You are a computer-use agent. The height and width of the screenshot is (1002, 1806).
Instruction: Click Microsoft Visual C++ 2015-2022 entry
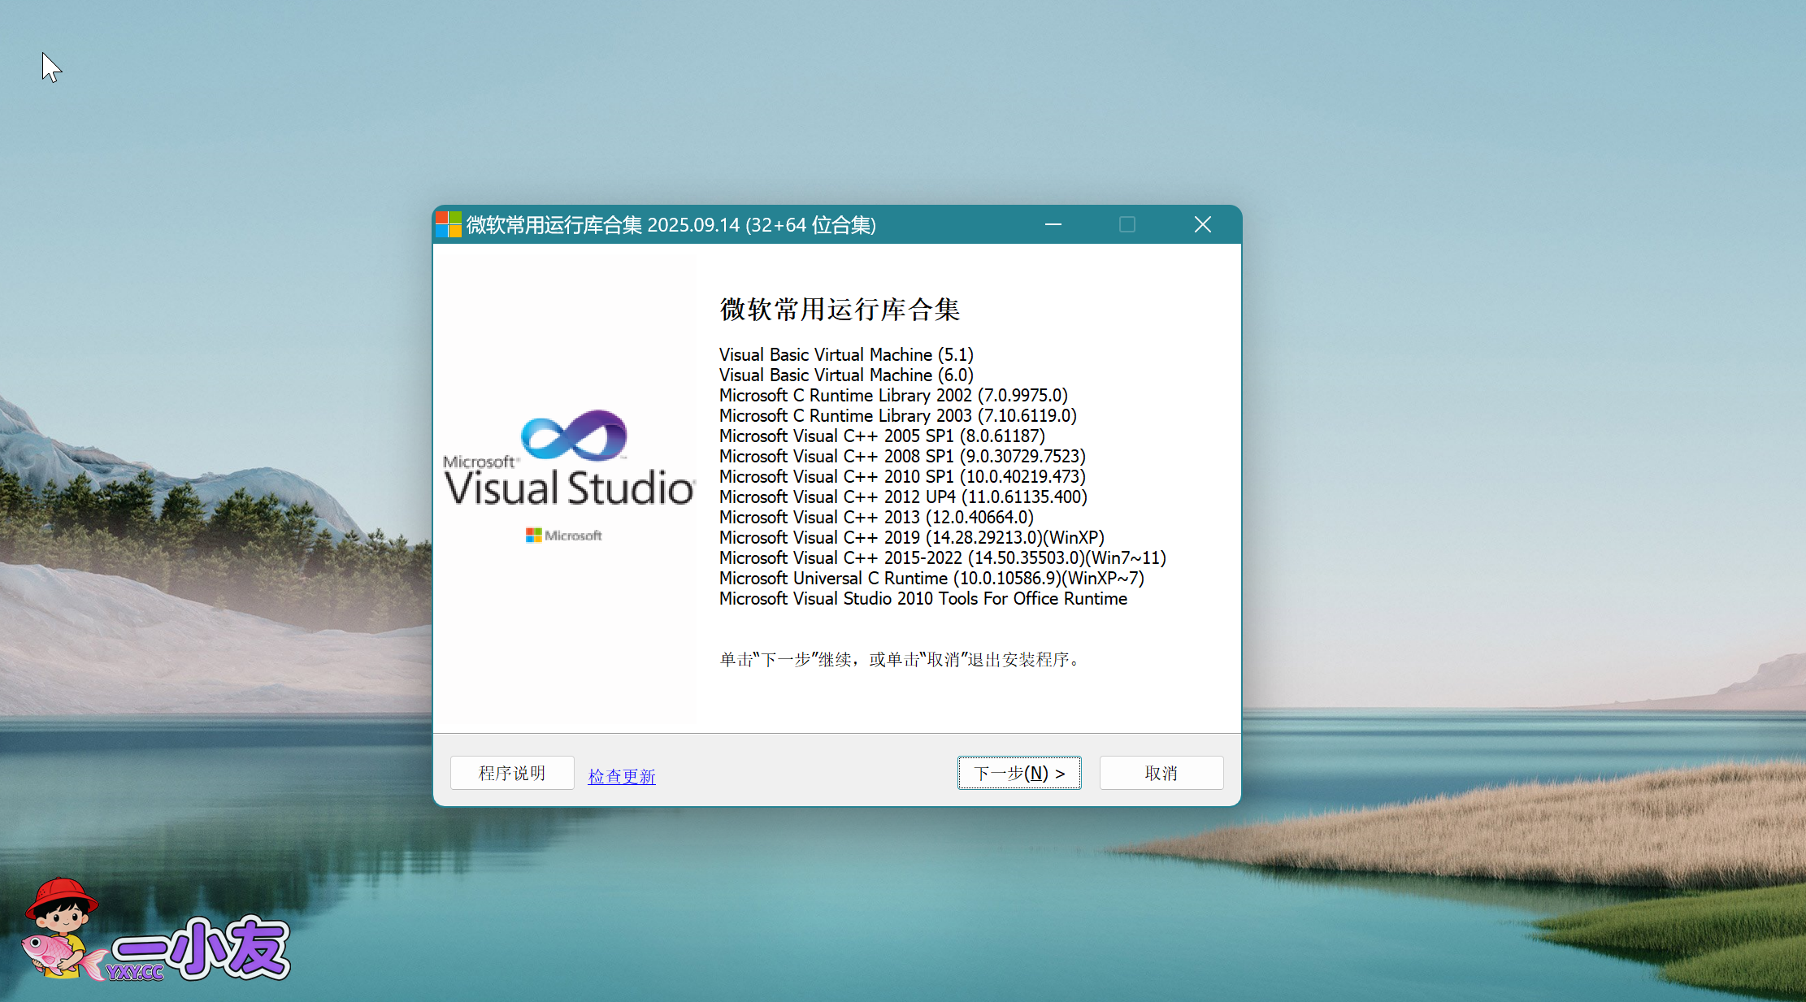(942, 558)
